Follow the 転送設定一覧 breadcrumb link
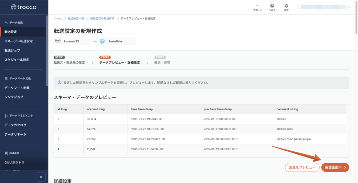This screenshot has height=183, width=358. point(76,18)
